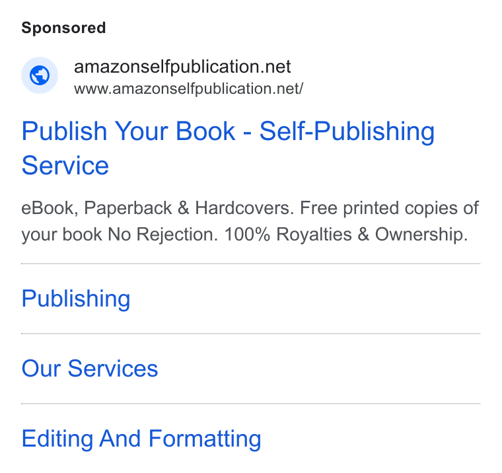Choose 'Our Services' from the ad links
This screenshot has width=502, height=473.
pos(90,368)
